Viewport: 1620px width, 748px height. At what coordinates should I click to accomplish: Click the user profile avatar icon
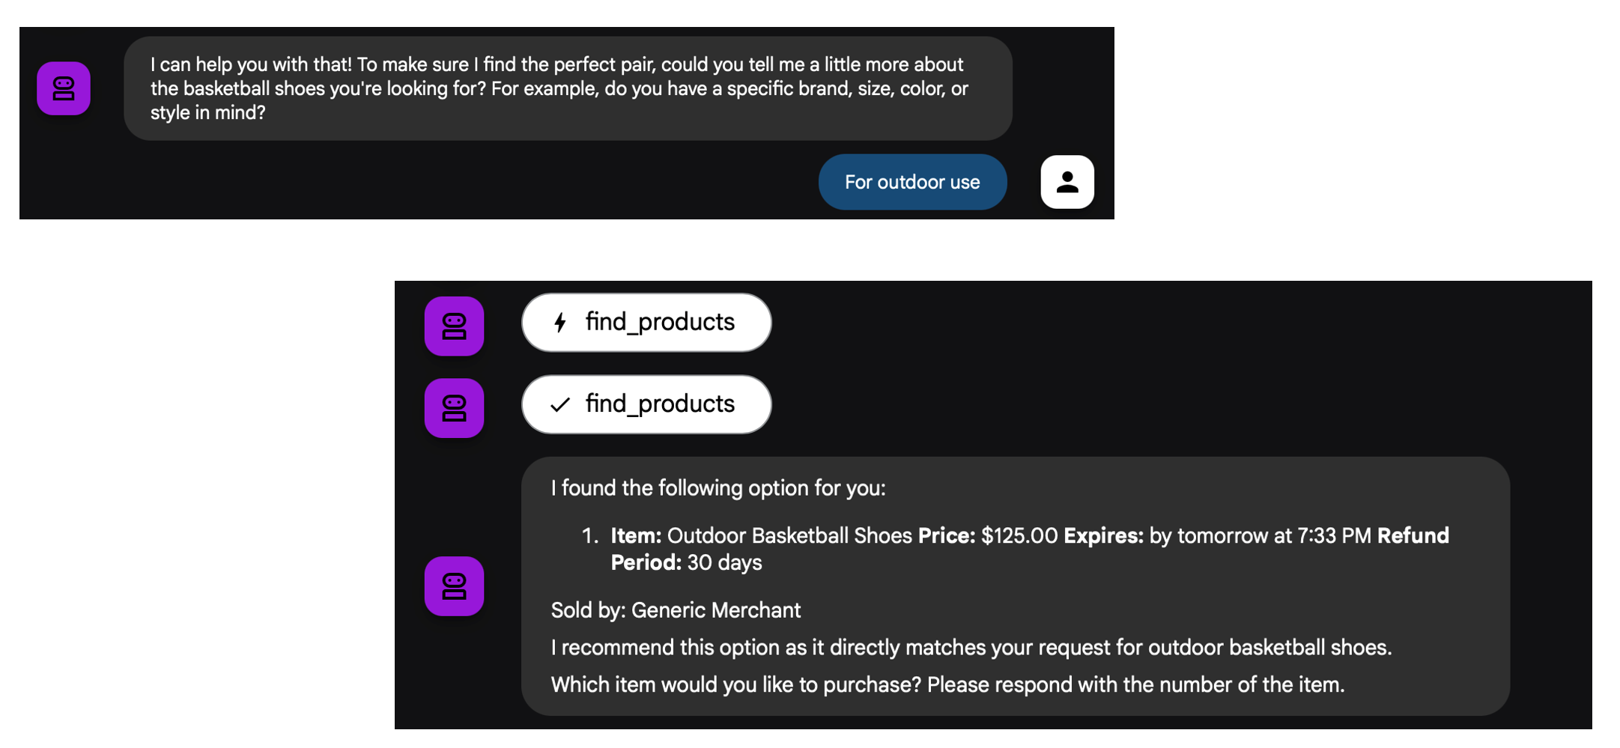1067,182
